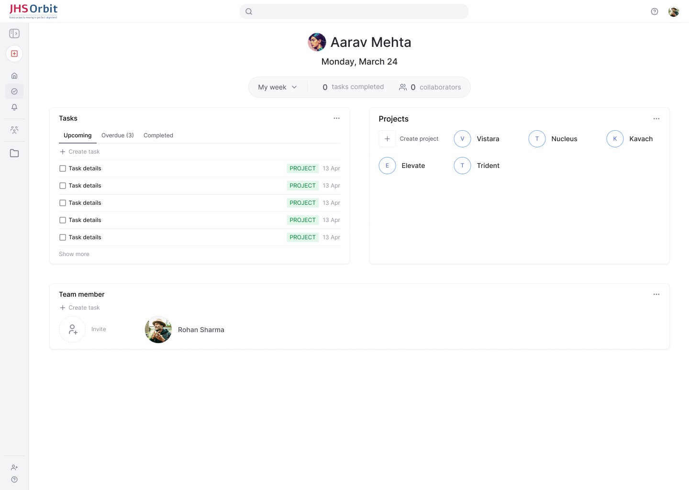Click the Vistara project V icon
This screenshot has width=689, height=490.
[462, 139]
